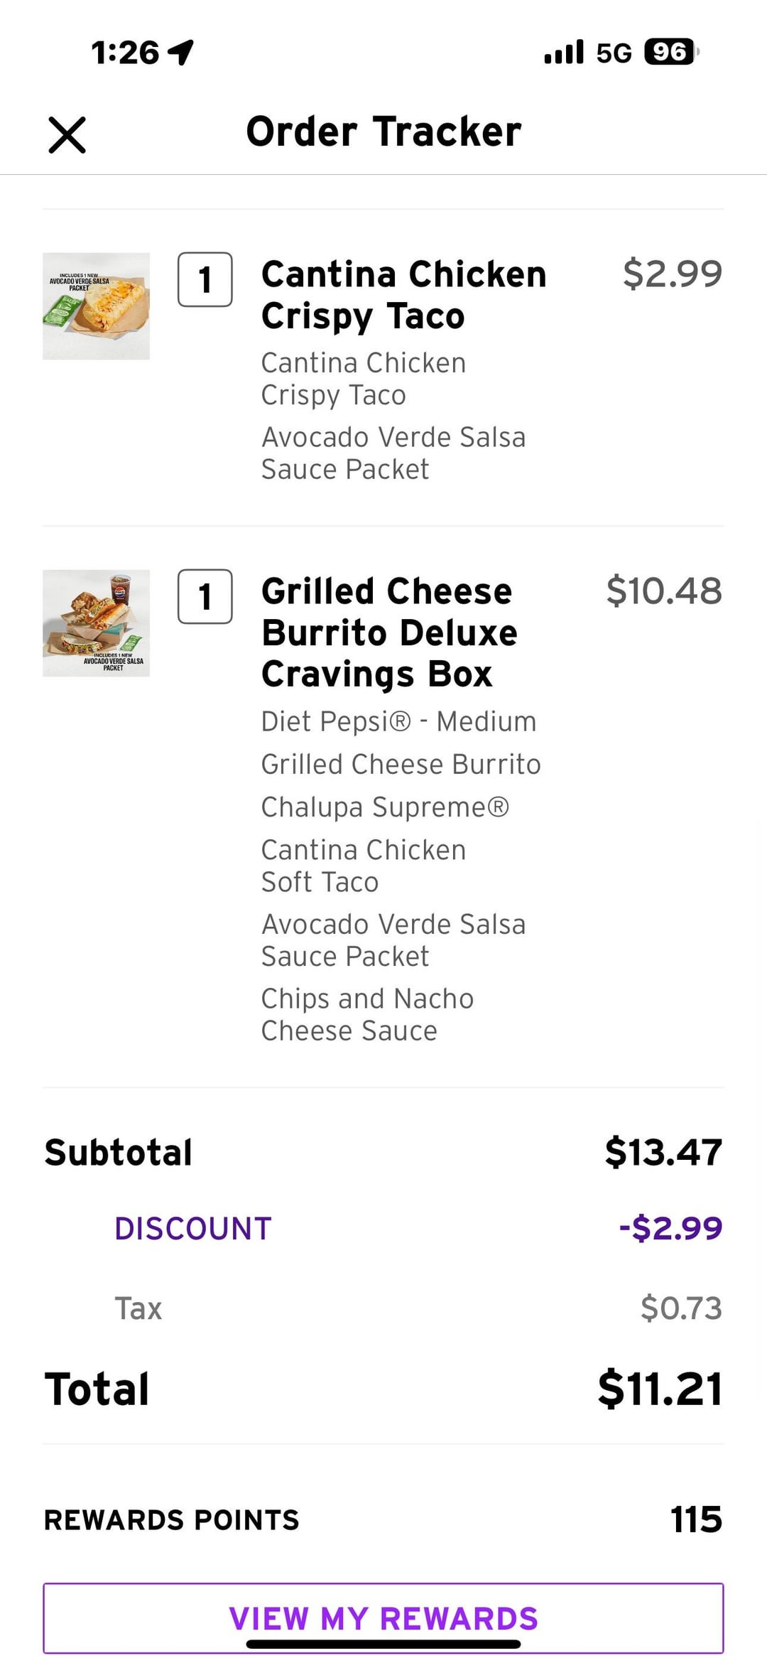Select the Grilled Cheese Burrito Deluxe Cravings Box title

point(389,633)
